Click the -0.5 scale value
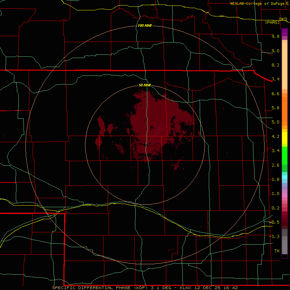 pyautogui.click(x=274, y=222)
